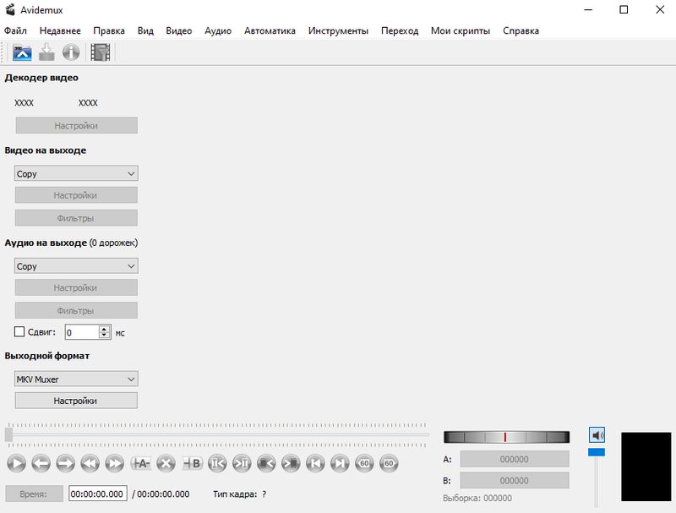Expand the audio output Copy dropdown
The image size is (676, 513).
point(76,266)
